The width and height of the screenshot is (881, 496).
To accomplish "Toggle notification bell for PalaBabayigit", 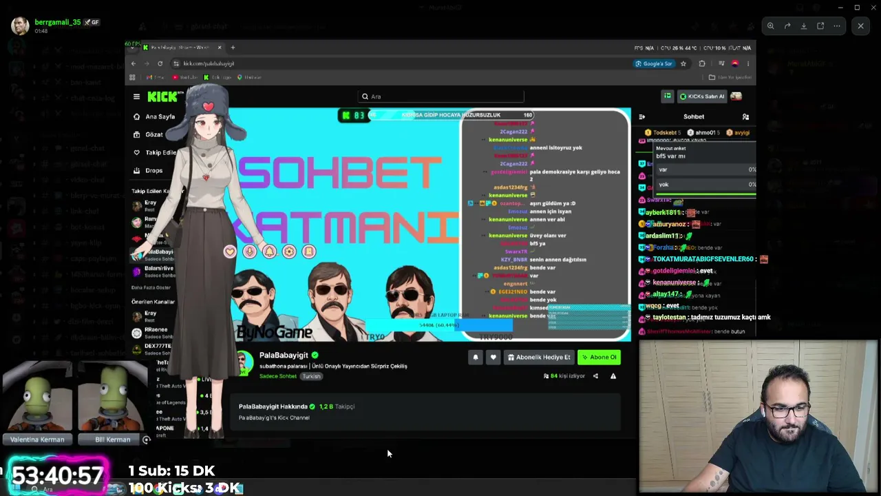I will coord(475,357).
